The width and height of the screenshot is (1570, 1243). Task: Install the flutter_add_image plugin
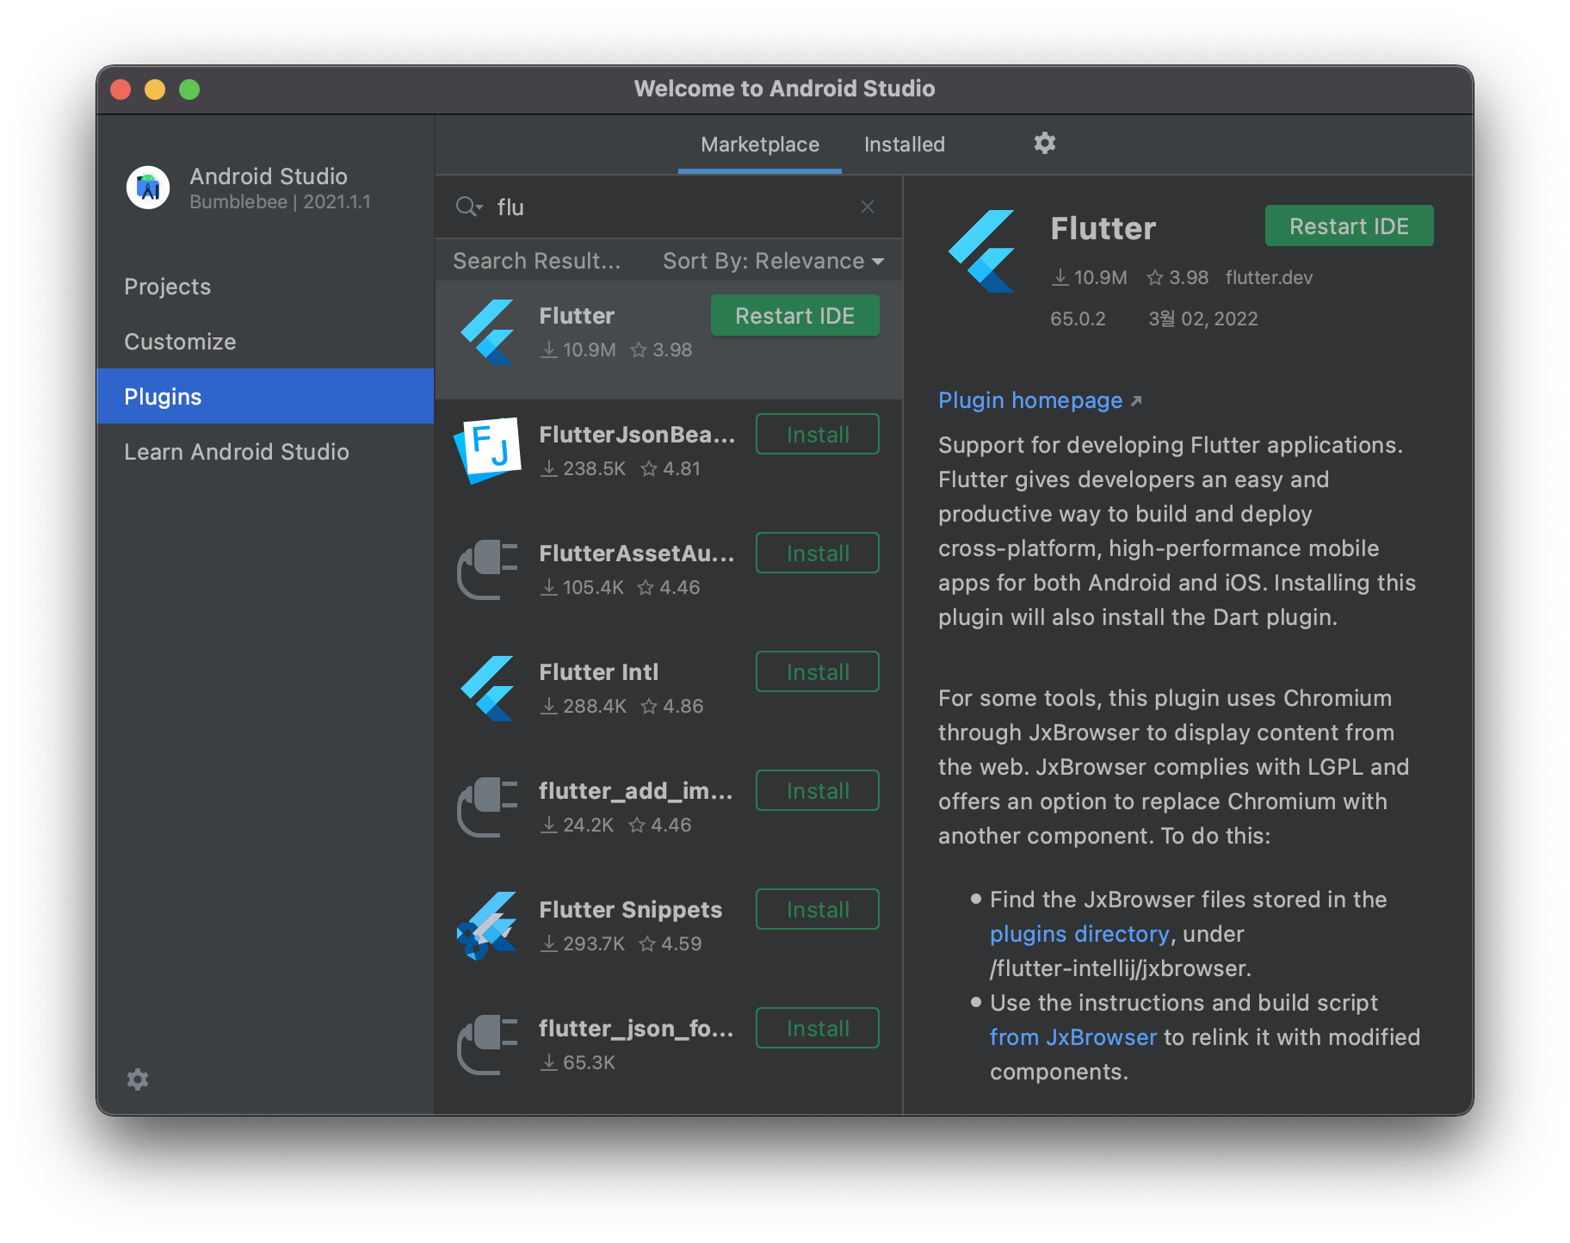818,791
